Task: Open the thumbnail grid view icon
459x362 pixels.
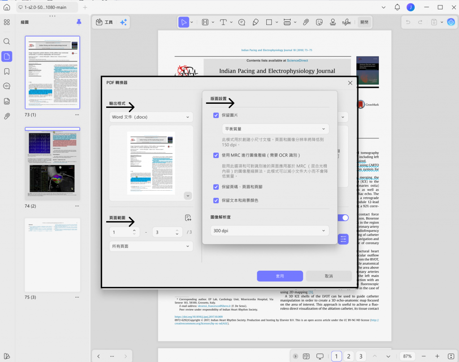Action: tap(7, 22)
